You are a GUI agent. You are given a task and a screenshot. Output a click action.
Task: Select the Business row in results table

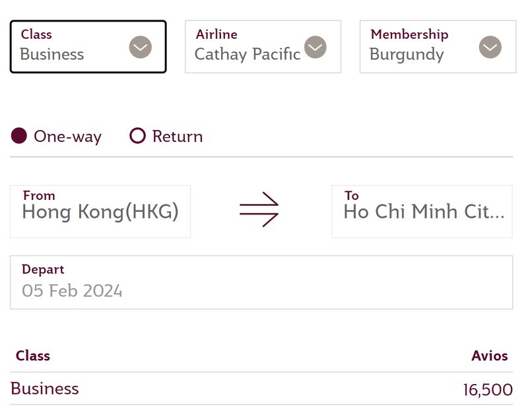(261, 389)
